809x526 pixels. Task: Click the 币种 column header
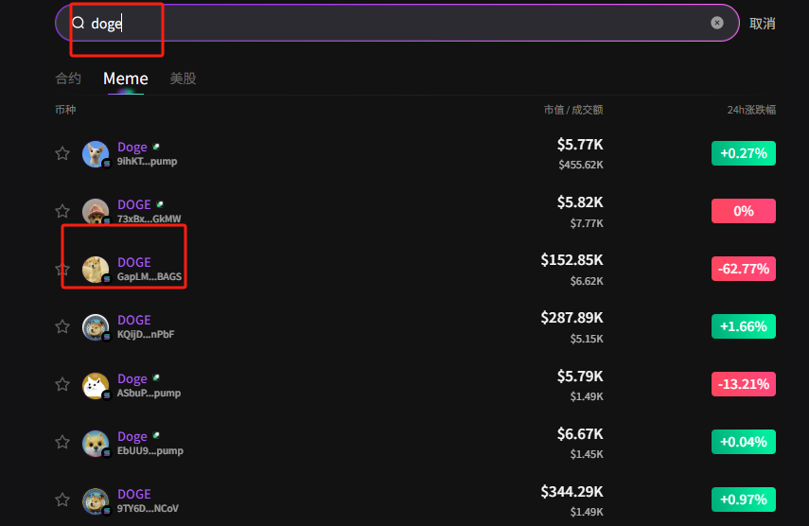65,110
